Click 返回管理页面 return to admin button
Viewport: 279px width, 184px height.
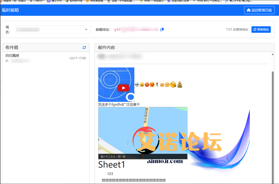point(259,10)
